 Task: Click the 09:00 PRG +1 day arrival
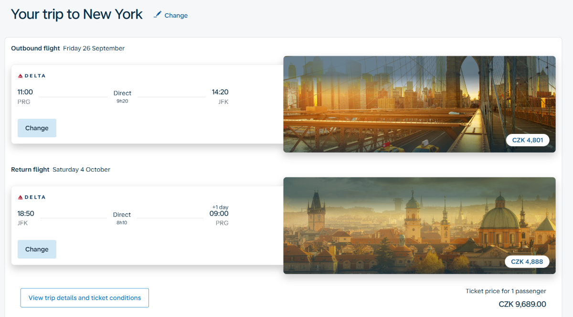pos(219,215)
